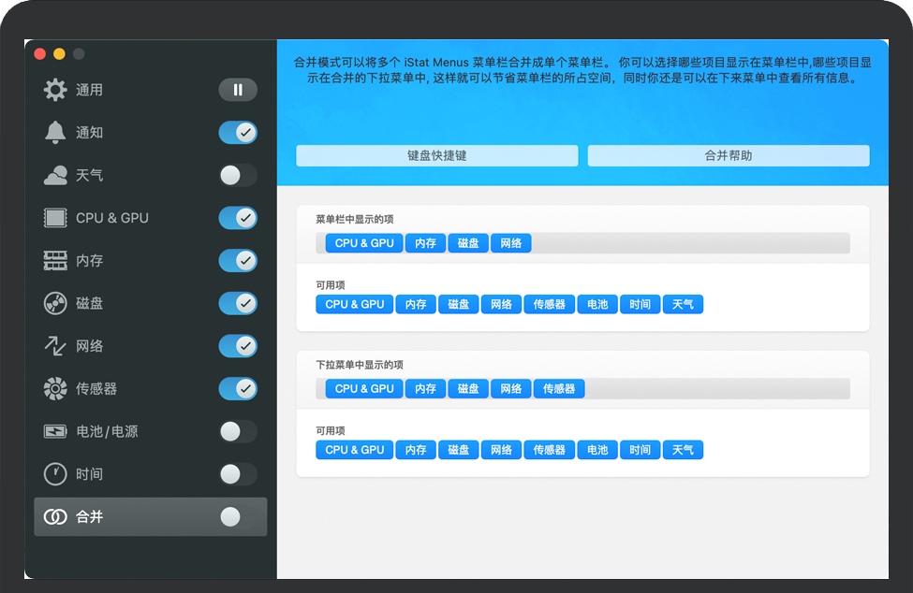913x593 pixels.
Task: Click the battery icon beside 电池/电源
Action: (x=55, y=431)
